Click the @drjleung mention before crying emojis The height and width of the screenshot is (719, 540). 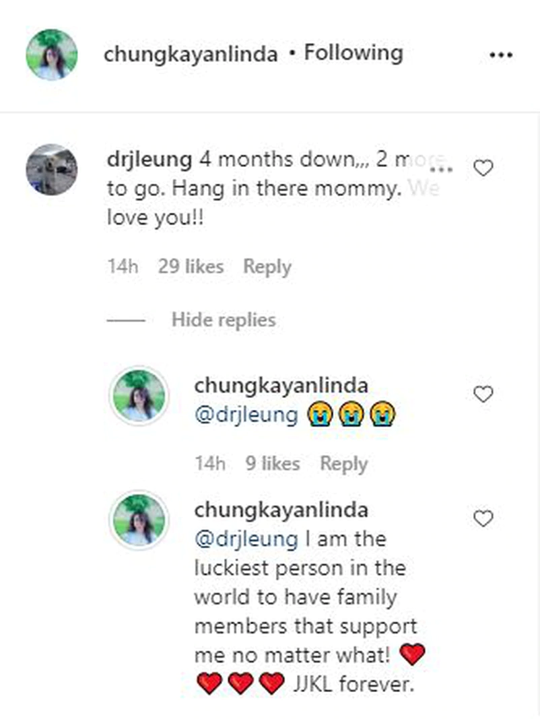(x=246, y=415)
